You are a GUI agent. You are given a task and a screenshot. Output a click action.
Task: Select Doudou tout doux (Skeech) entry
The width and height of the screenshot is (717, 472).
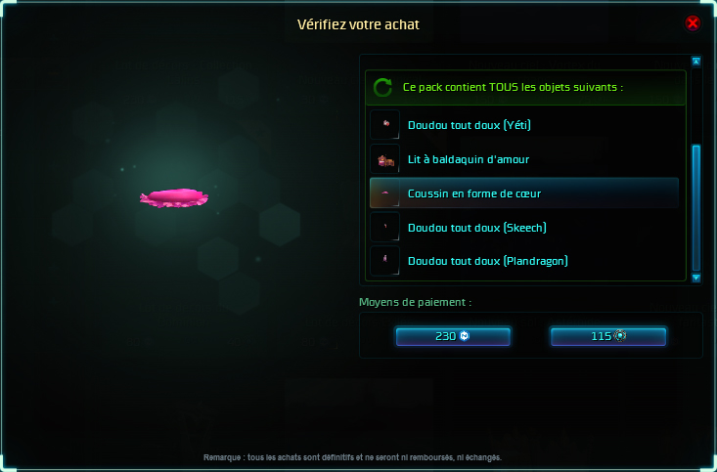click(524, 227)
